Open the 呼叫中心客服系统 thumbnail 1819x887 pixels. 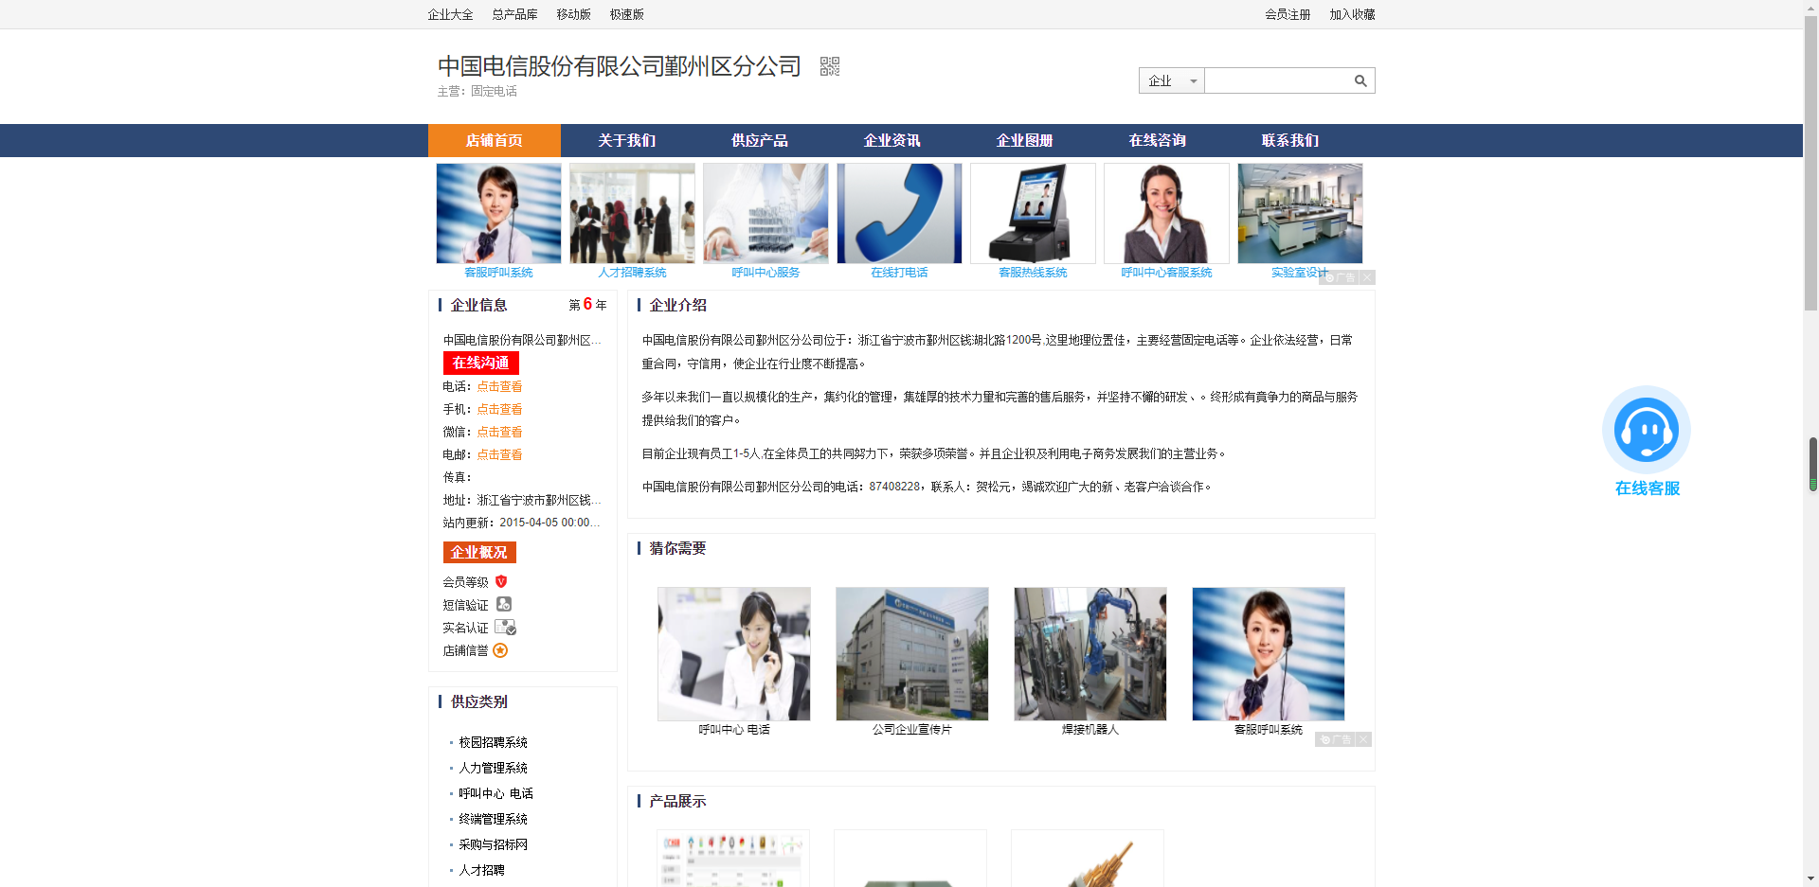click(1166, 213)
